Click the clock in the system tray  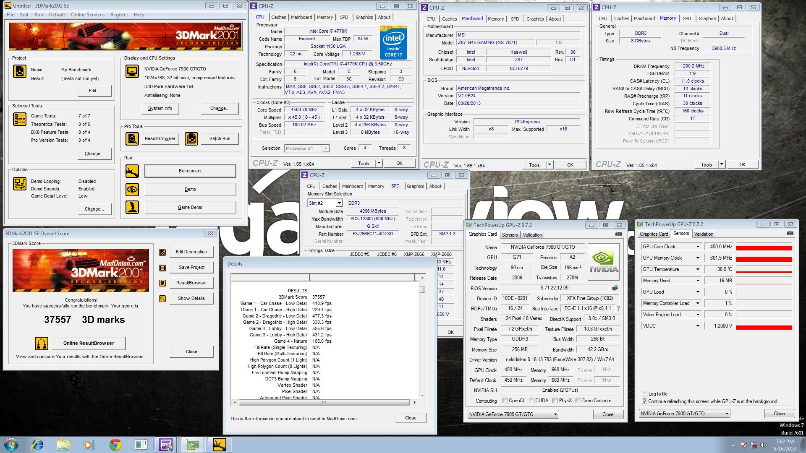(x=784, y=445)
